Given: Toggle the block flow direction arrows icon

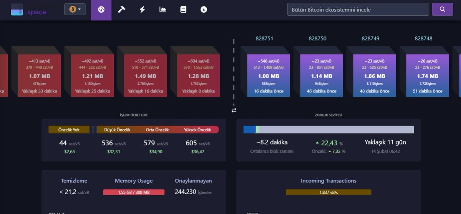Looking at the screenshot, I should click(234, 110).
